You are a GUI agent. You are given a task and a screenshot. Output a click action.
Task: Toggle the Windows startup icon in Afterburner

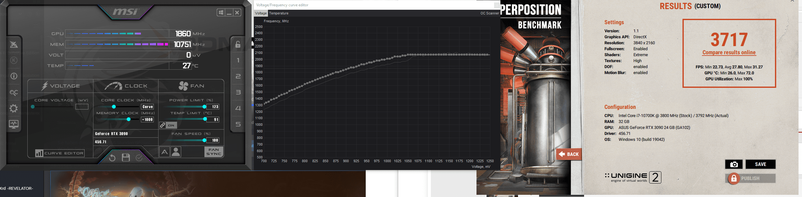tap(221, 13)
